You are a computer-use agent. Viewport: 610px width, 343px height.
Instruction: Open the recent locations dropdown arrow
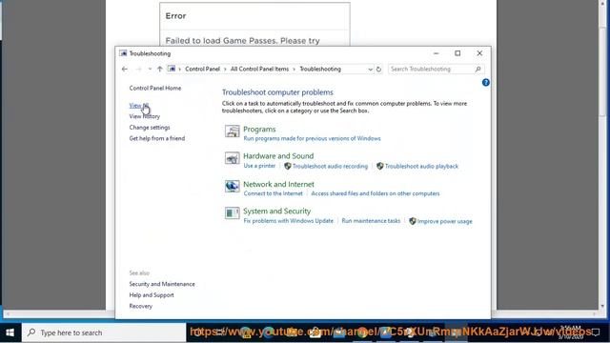click(150, 69)
